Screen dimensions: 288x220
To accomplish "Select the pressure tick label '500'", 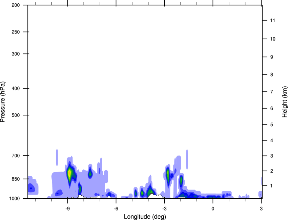I will coord(16,115).
